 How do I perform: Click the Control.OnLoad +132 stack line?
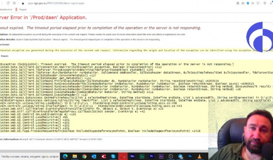pyautogui.click(x=38, y=114)
